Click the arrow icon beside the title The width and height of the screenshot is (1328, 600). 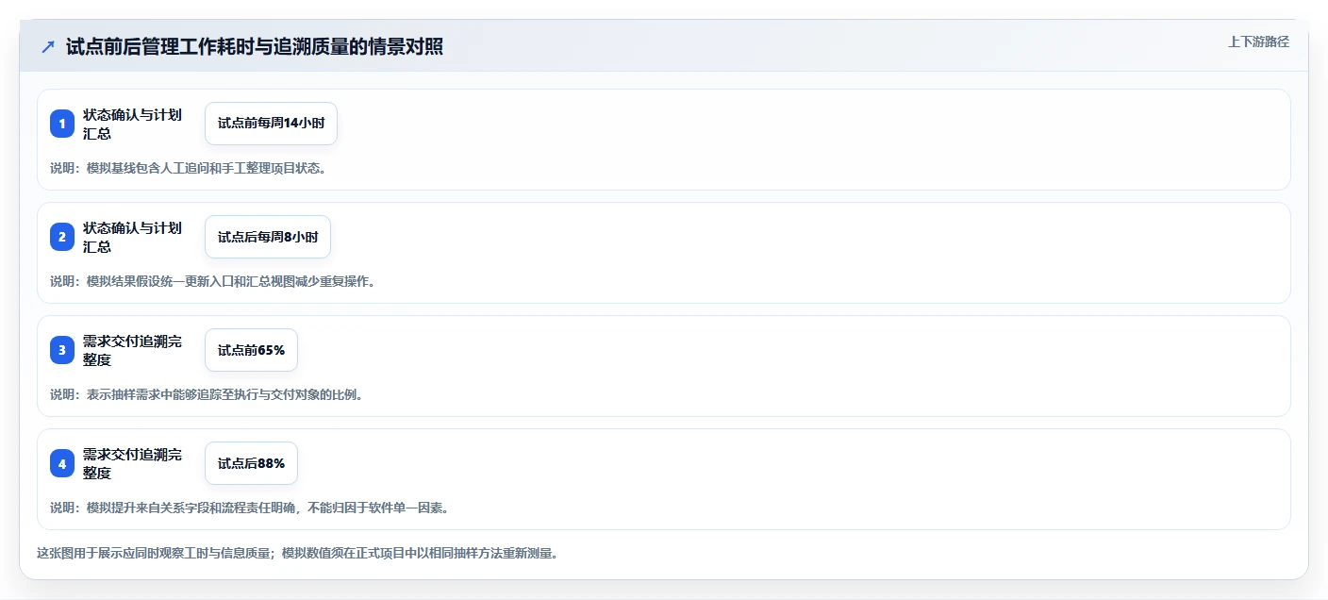tap(48, 46)
